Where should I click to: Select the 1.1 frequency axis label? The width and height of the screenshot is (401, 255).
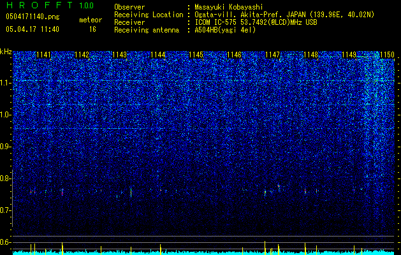[x=4, y=83]
